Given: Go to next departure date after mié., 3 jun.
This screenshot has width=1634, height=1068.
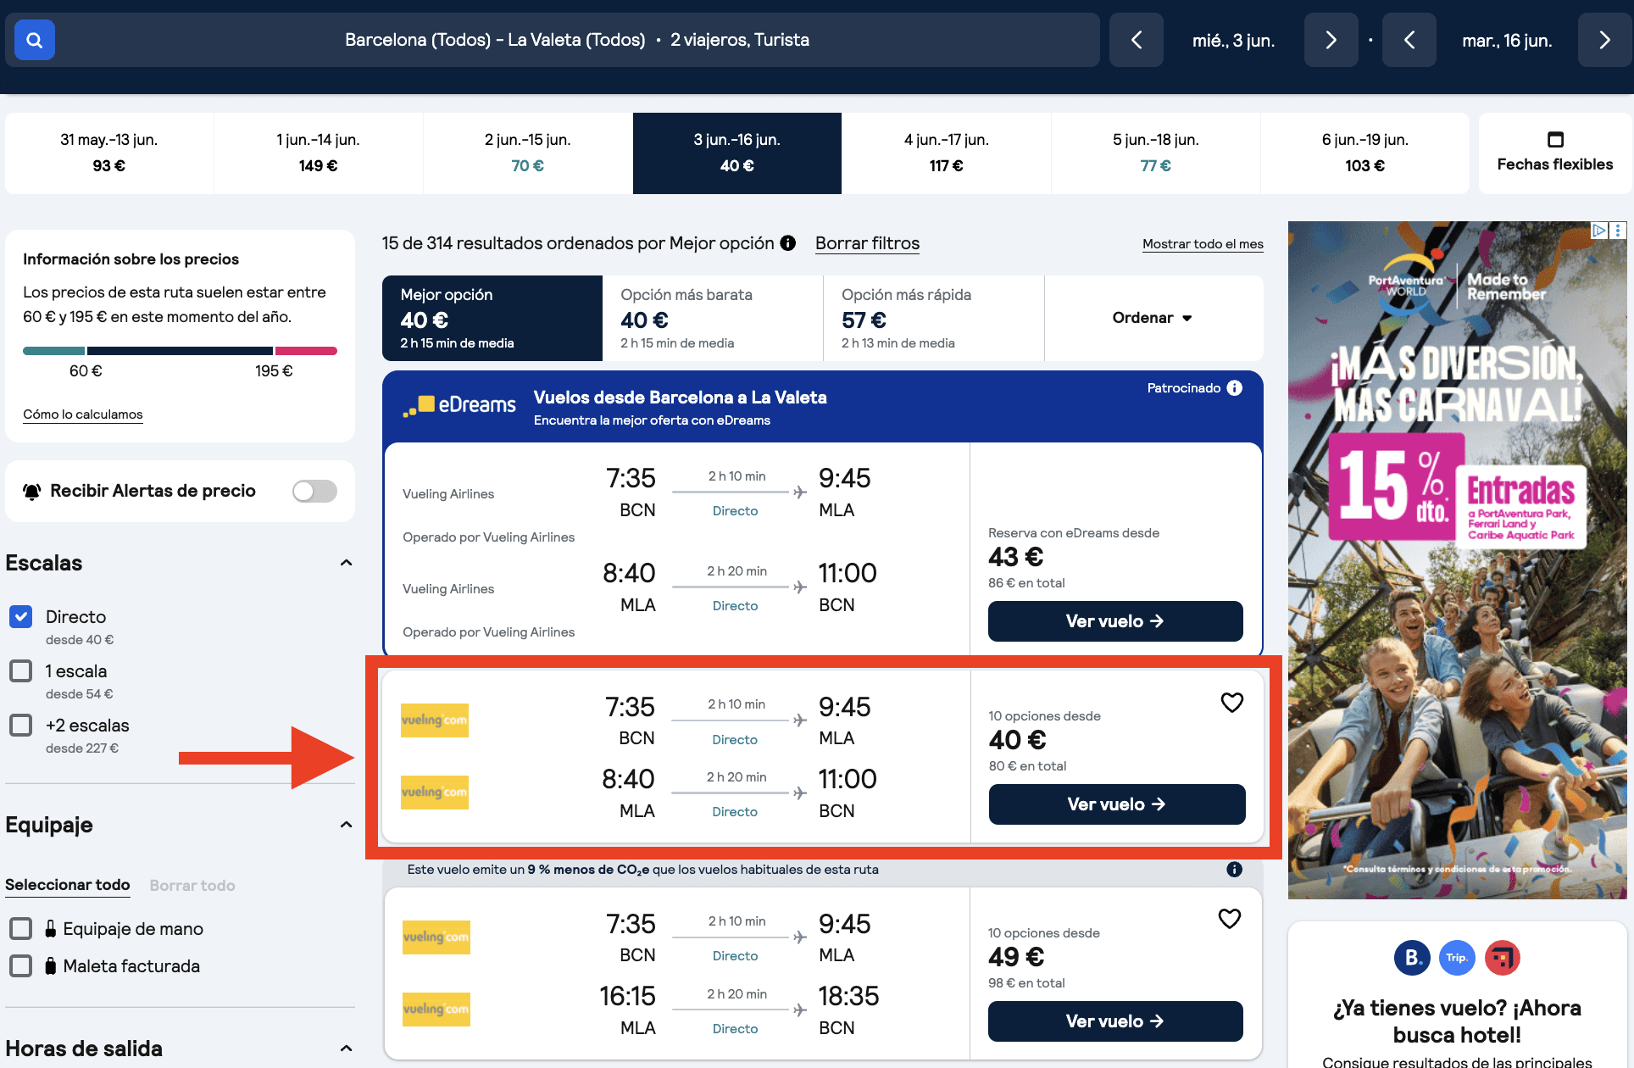Looking at the screenshot, I should 1331,40.
